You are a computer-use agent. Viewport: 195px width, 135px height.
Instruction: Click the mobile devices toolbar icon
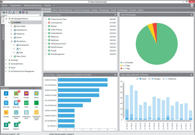coord(26,12)
